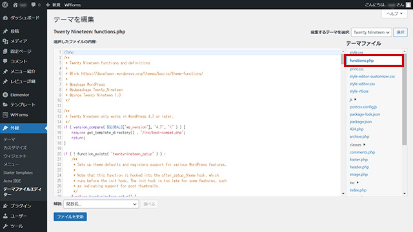This screenshot has height=232, width=413.
Task: Expand the classes folder in theme files
Action: tap(358, 144)
